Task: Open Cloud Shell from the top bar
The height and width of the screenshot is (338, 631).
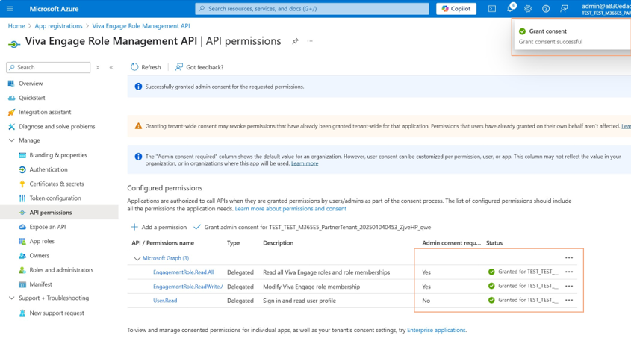Action: [492, 8]
